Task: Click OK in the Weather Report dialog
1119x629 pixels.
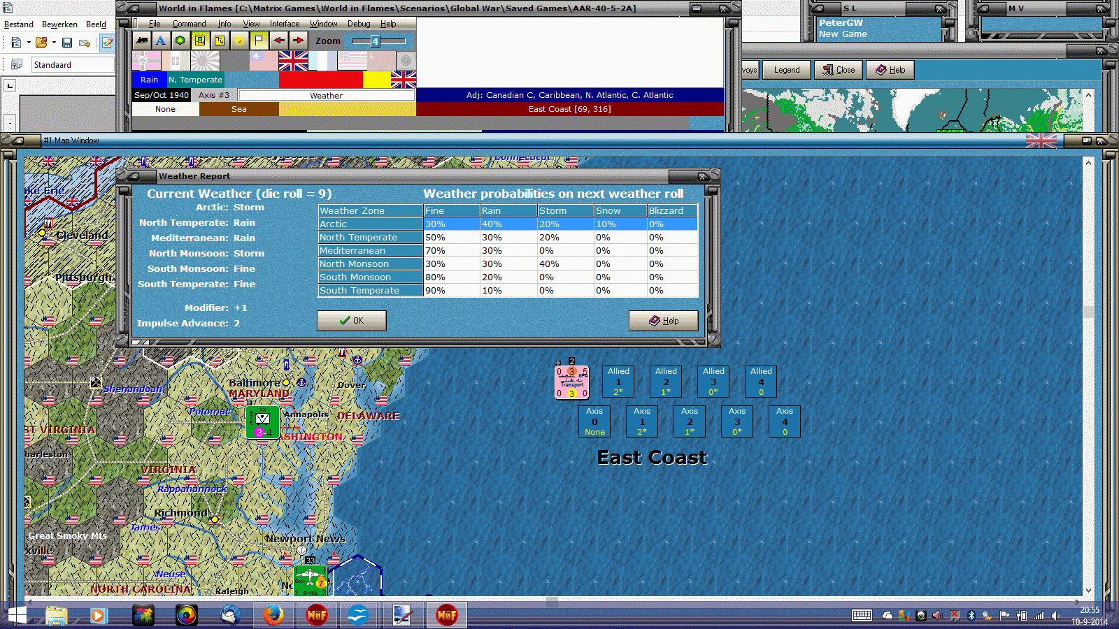Action: coord(352,321)
